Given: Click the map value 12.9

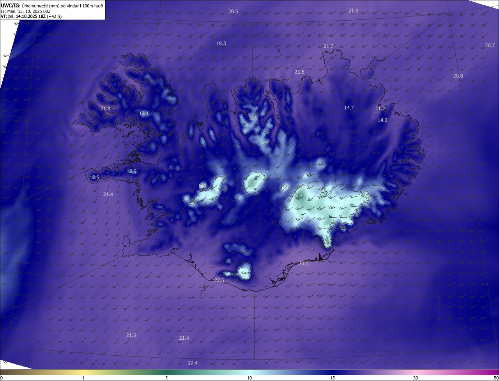Looking at the screenshot, I should [x=131, y=171].
